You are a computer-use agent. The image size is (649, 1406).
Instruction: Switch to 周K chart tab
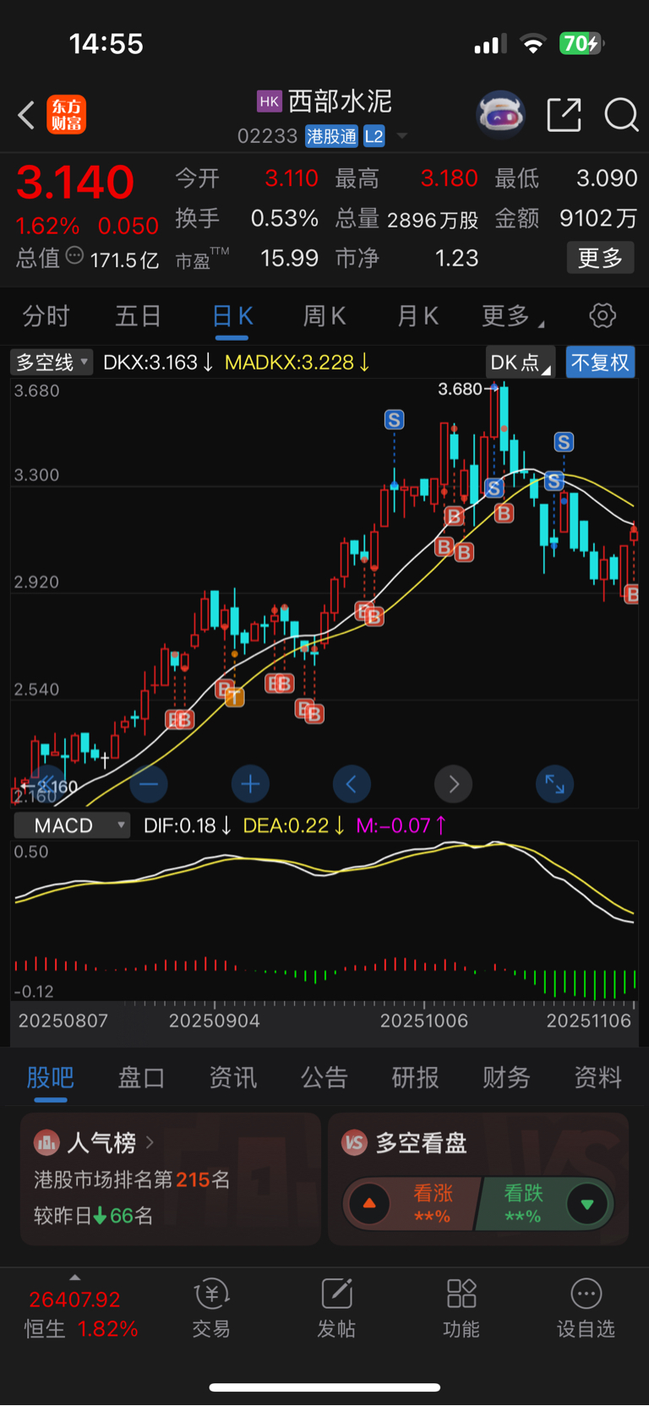coord(324,316)
